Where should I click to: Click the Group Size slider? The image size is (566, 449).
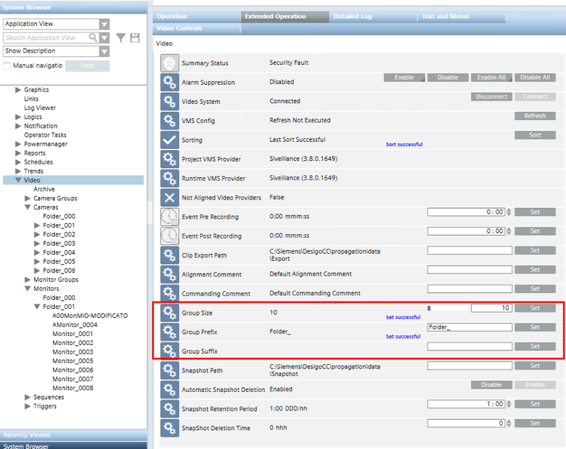(448, 308)
